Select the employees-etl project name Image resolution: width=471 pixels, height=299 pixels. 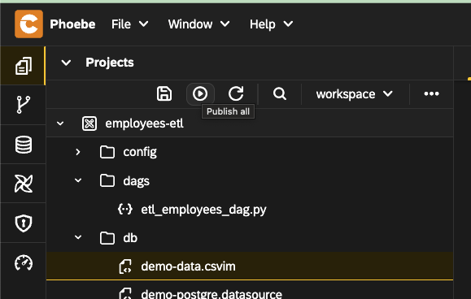point(144,123)
